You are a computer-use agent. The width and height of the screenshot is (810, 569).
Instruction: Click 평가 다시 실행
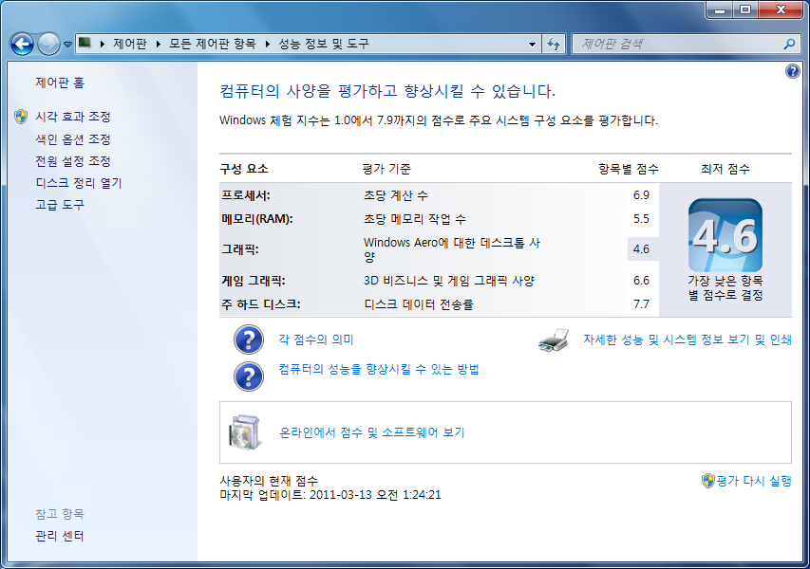pos(754,481)
